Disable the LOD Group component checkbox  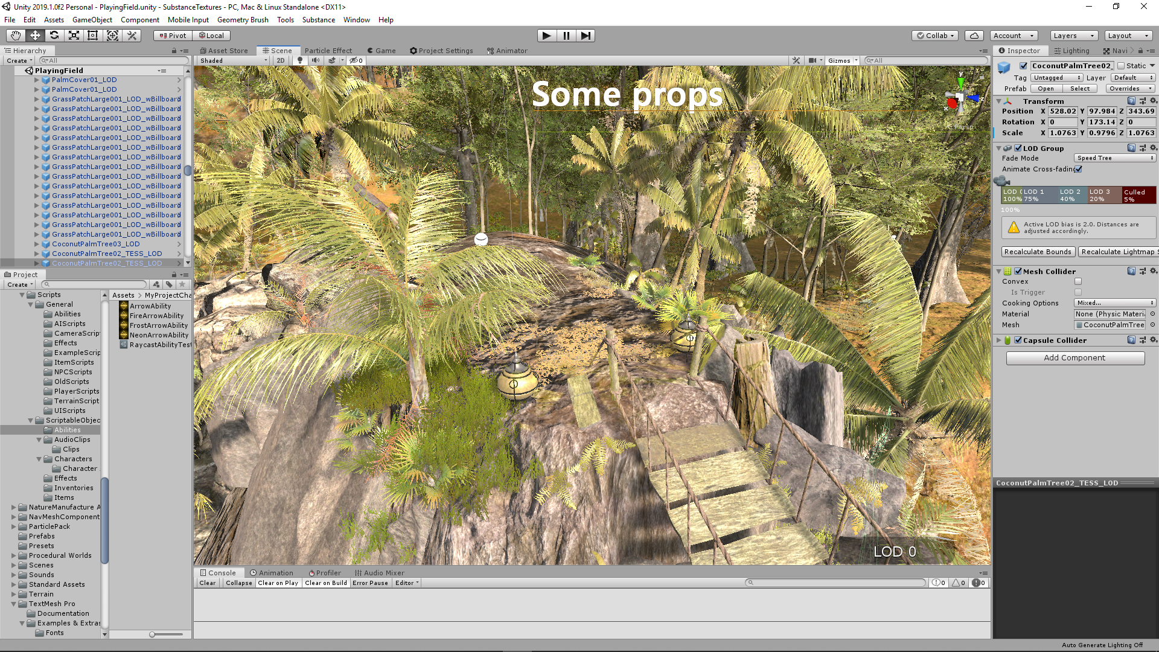1018,149
